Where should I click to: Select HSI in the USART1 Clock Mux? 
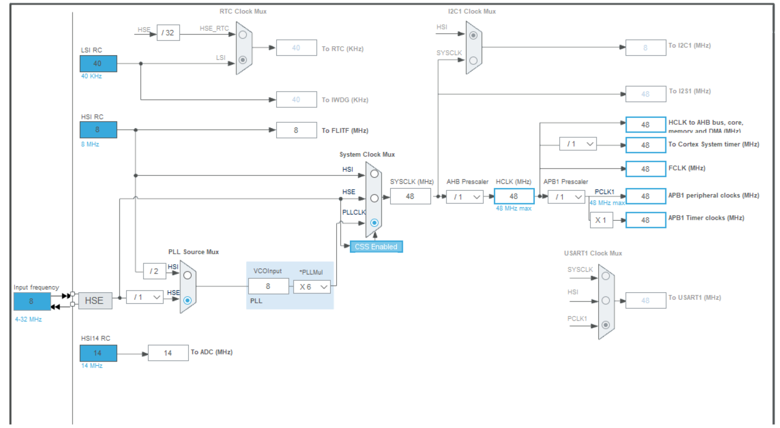[x=605, y=300]
